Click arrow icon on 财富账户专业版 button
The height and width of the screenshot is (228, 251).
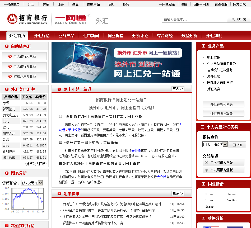10,76
